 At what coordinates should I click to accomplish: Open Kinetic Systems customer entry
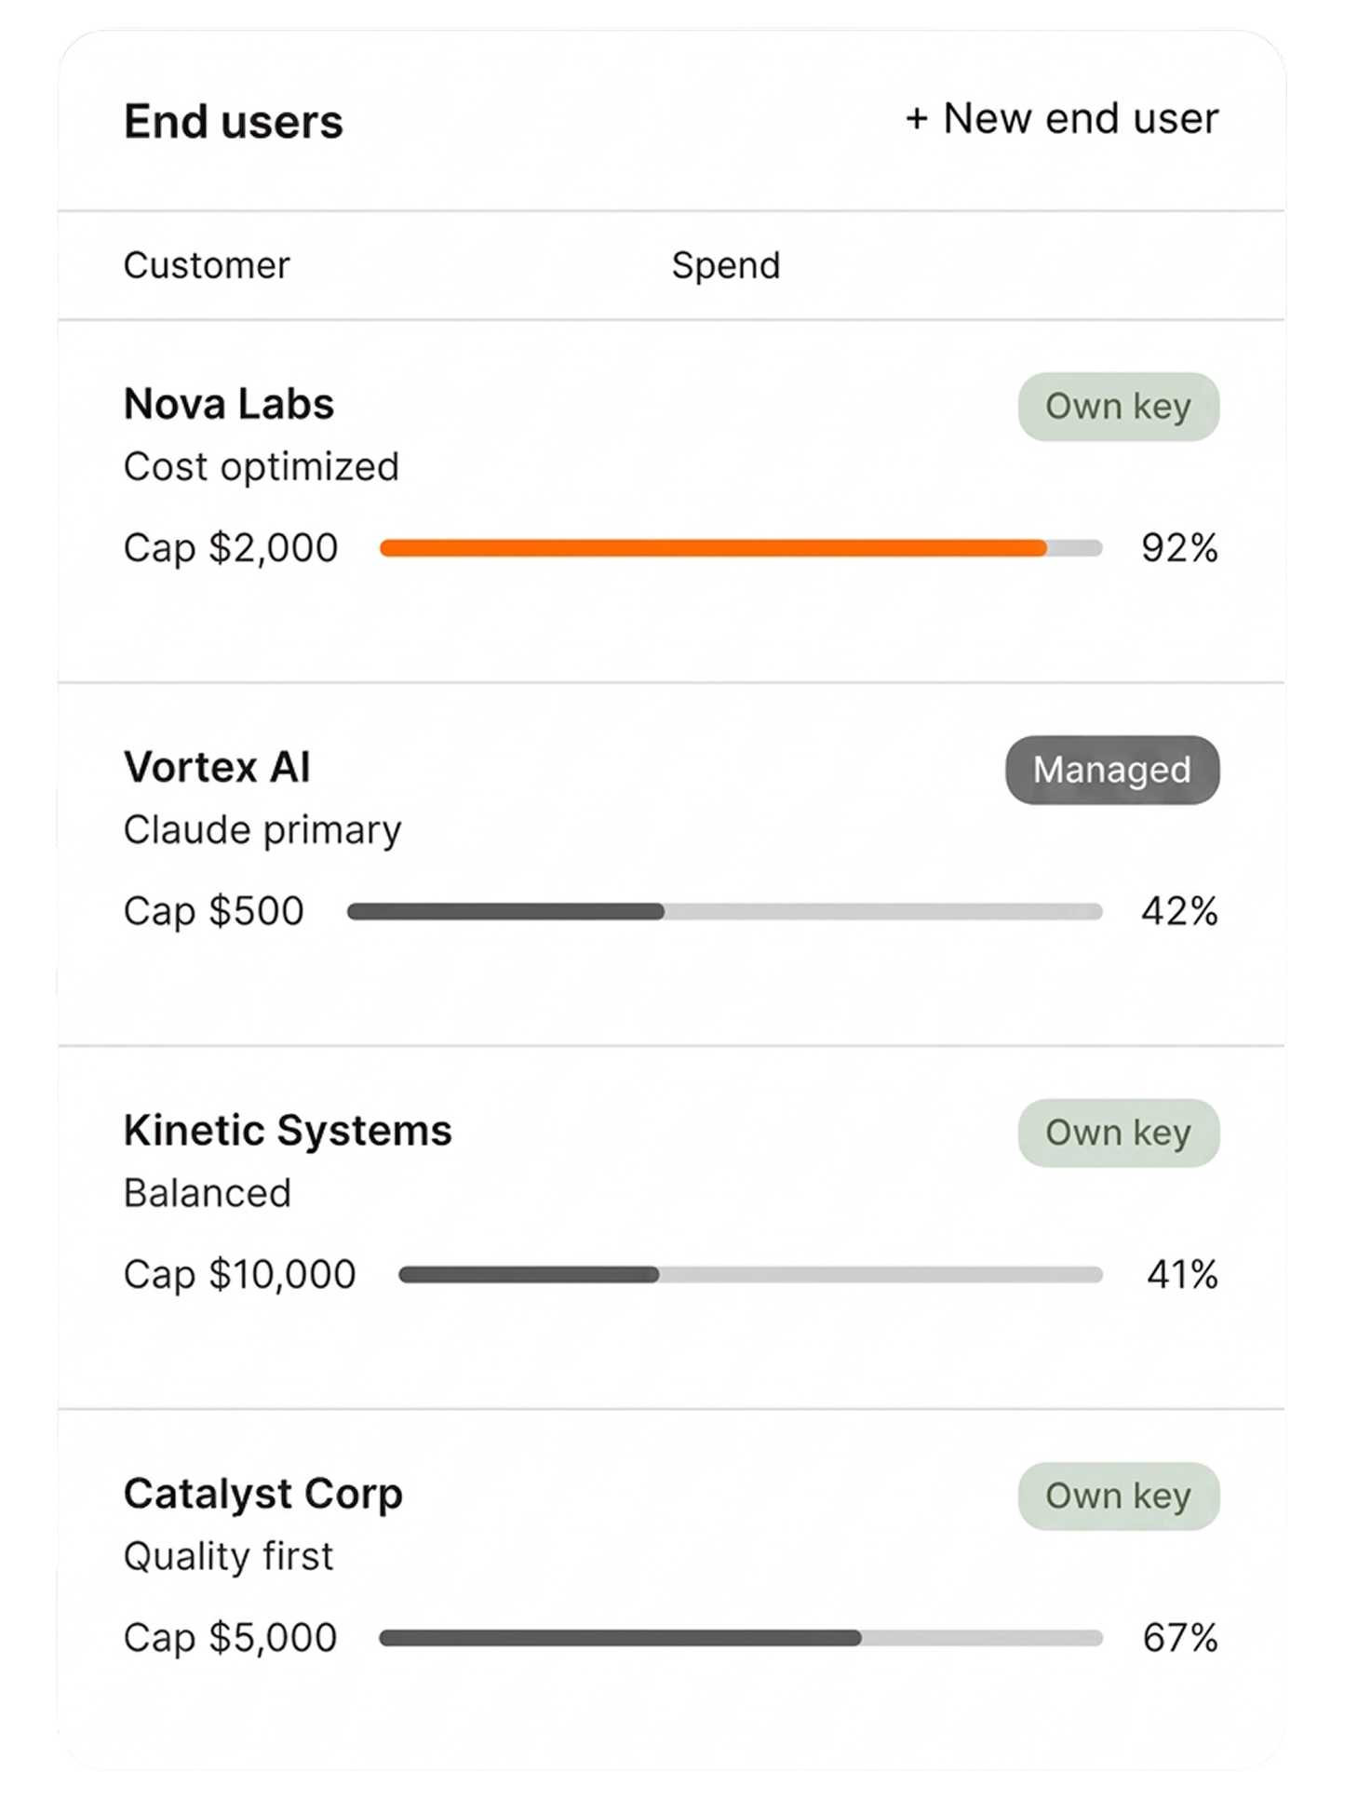671,1227
